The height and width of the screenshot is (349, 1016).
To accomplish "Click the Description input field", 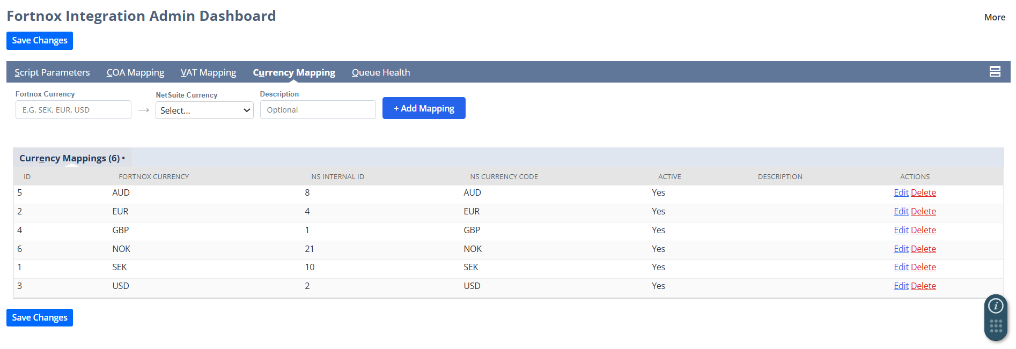I will (x=318, y=110).
